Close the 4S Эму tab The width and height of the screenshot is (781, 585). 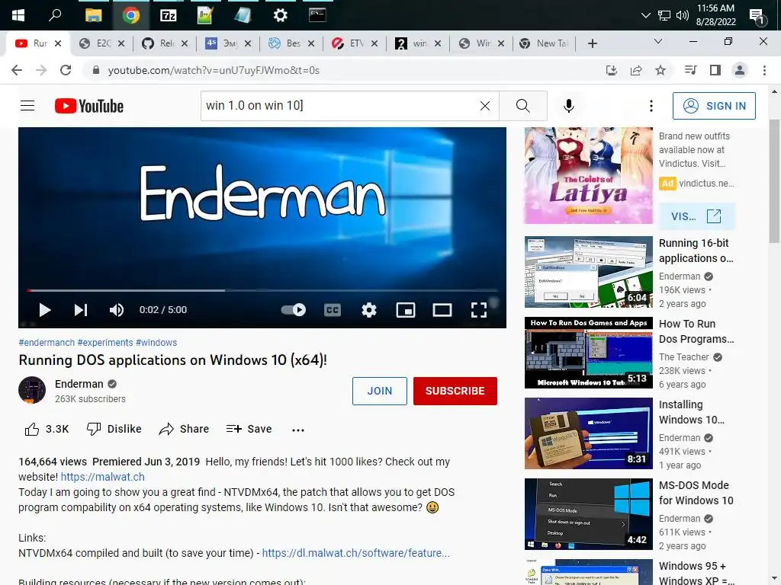[x=248, y=43]
